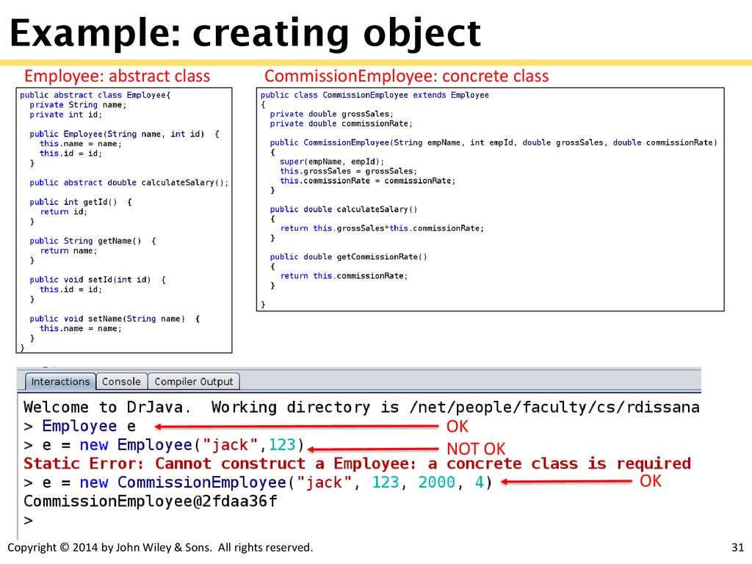Click 'public void setName(String name)' line
The width and height of the screenshot is (752, 564).
pyautogui.click(x=115, y=319)
